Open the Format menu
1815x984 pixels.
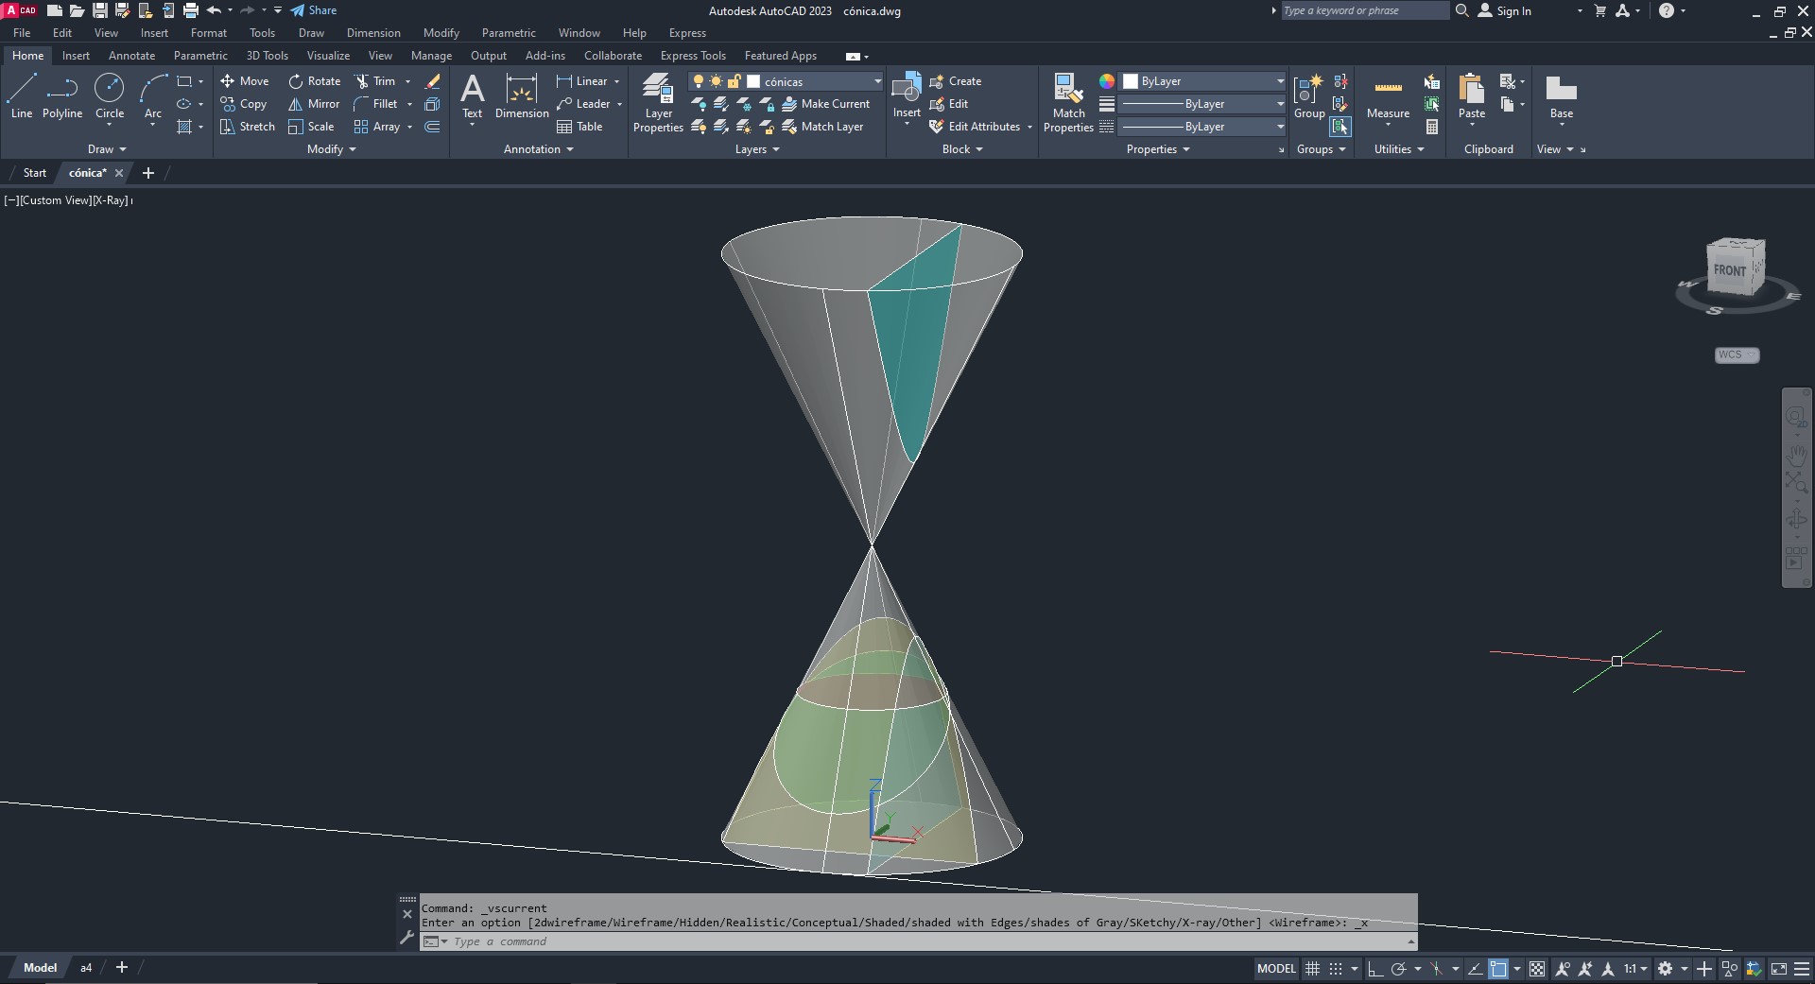pyautogui.click(x=208, y=33)
